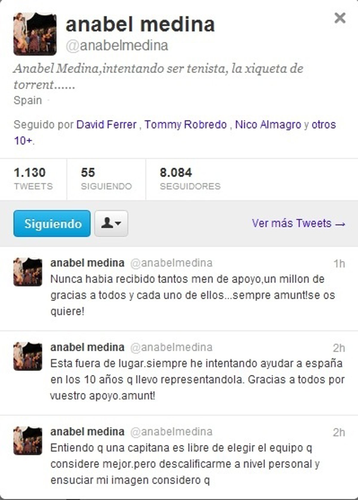Image resolution: width=358 pixels, height=500 pixels.
Task: Open Tommy Robredo's profile link
Action: click(x=186, y=124)
